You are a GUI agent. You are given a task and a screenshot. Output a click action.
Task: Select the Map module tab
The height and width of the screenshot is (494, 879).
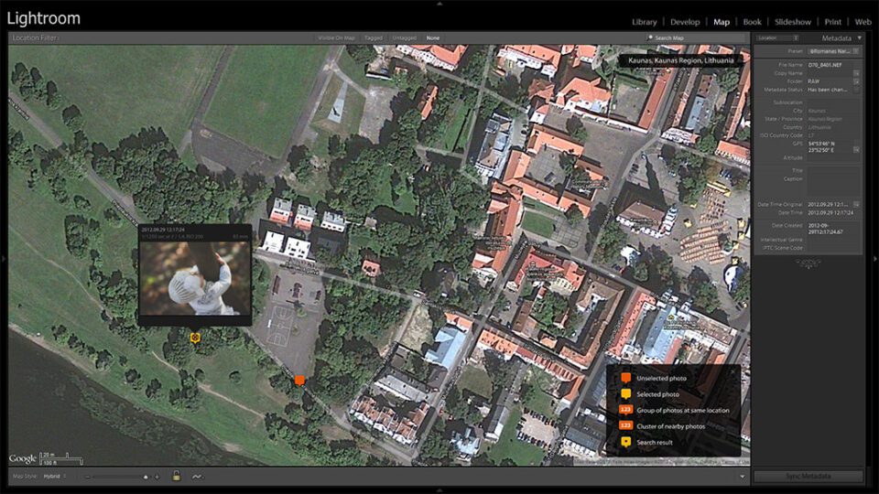(x=722, y=22)
